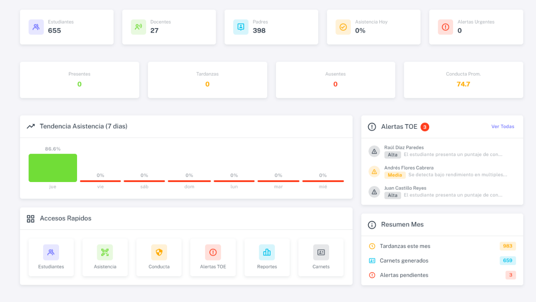Open the Carnets card icon
The image size is (536, 302).
coord(321,252)
